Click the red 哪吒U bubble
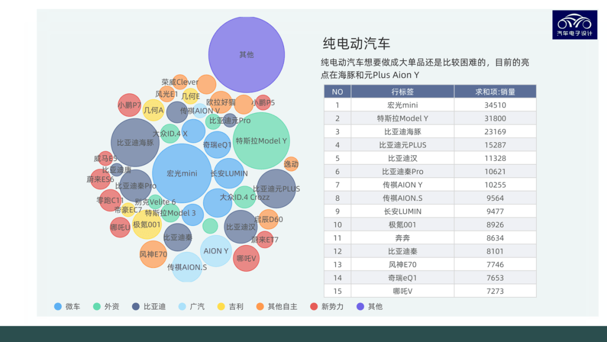Viewport: 607px width, 342px height. pos(120,227)
